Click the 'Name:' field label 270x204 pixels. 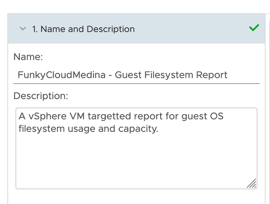[28, 57]
